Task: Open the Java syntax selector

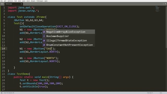Action: 161,93
